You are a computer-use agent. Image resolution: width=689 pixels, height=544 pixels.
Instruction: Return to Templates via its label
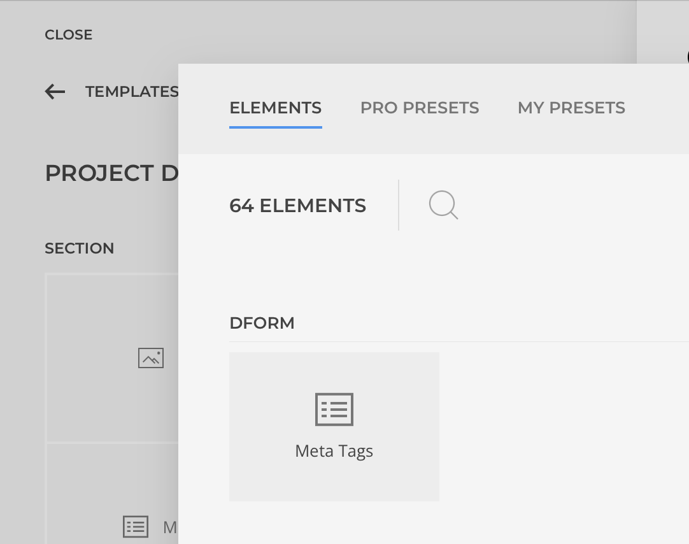tap(131, 92)
